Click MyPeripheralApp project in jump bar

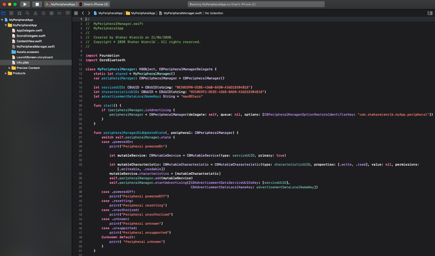click(x=108, y=13)
